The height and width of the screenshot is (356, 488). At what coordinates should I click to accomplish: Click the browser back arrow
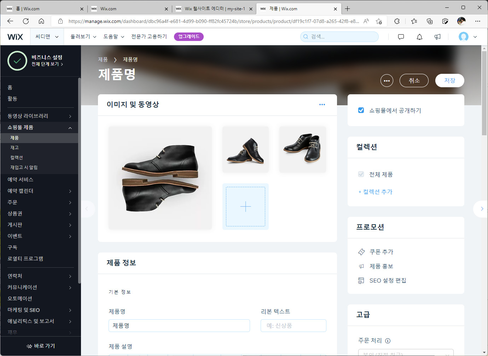point(10,21)
